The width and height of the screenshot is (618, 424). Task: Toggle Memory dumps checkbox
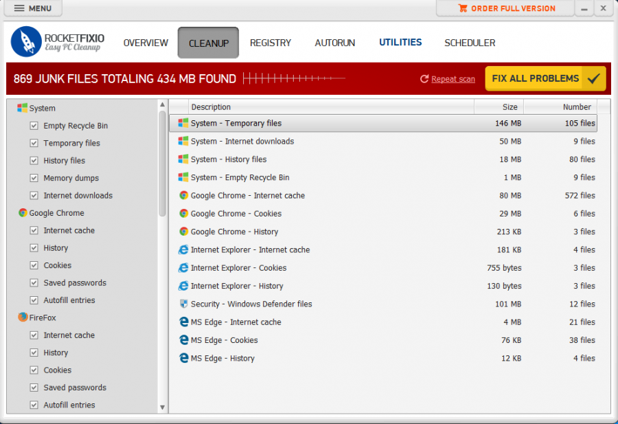pyautogui.click(x=34, y=178)
